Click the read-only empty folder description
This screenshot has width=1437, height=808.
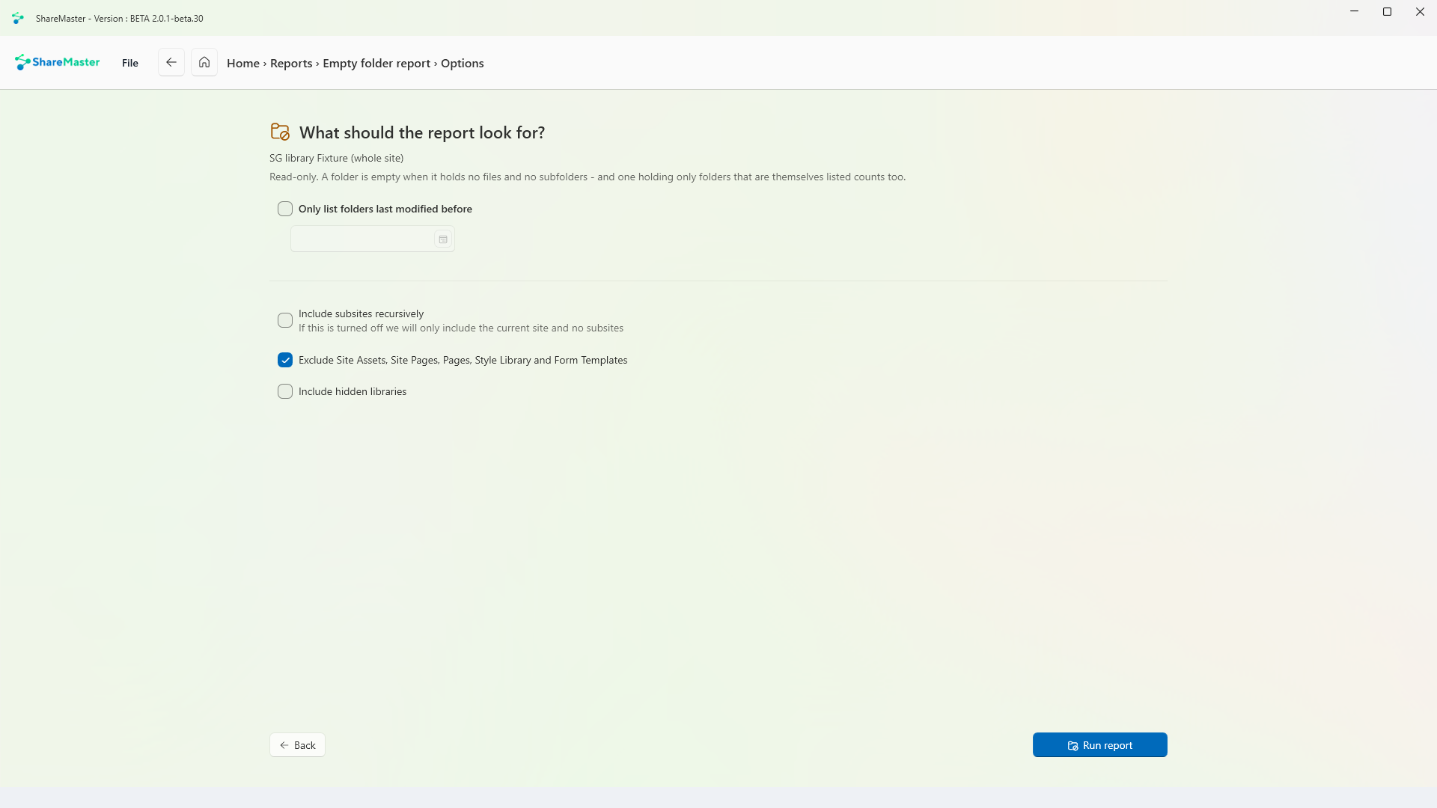[x=588, y=177]
